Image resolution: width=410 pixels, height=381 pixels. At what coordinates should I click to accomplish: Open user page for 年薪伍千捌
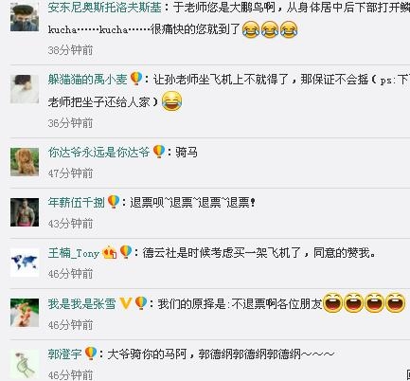tap(76, 203)
